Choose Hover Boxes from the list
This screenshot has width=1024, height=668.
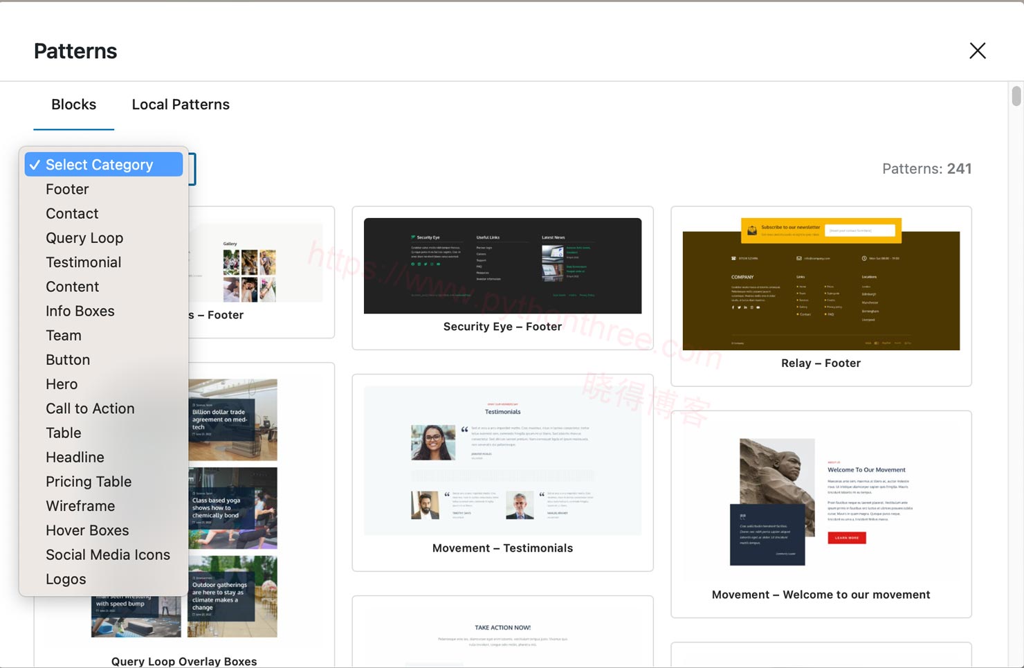(x=87, y=530)
